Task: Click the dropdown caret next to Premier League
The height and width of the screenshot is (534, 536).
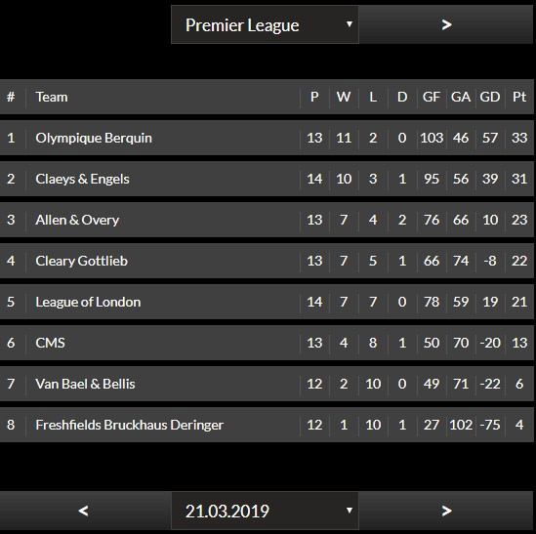Action: (x=349, y=24)
